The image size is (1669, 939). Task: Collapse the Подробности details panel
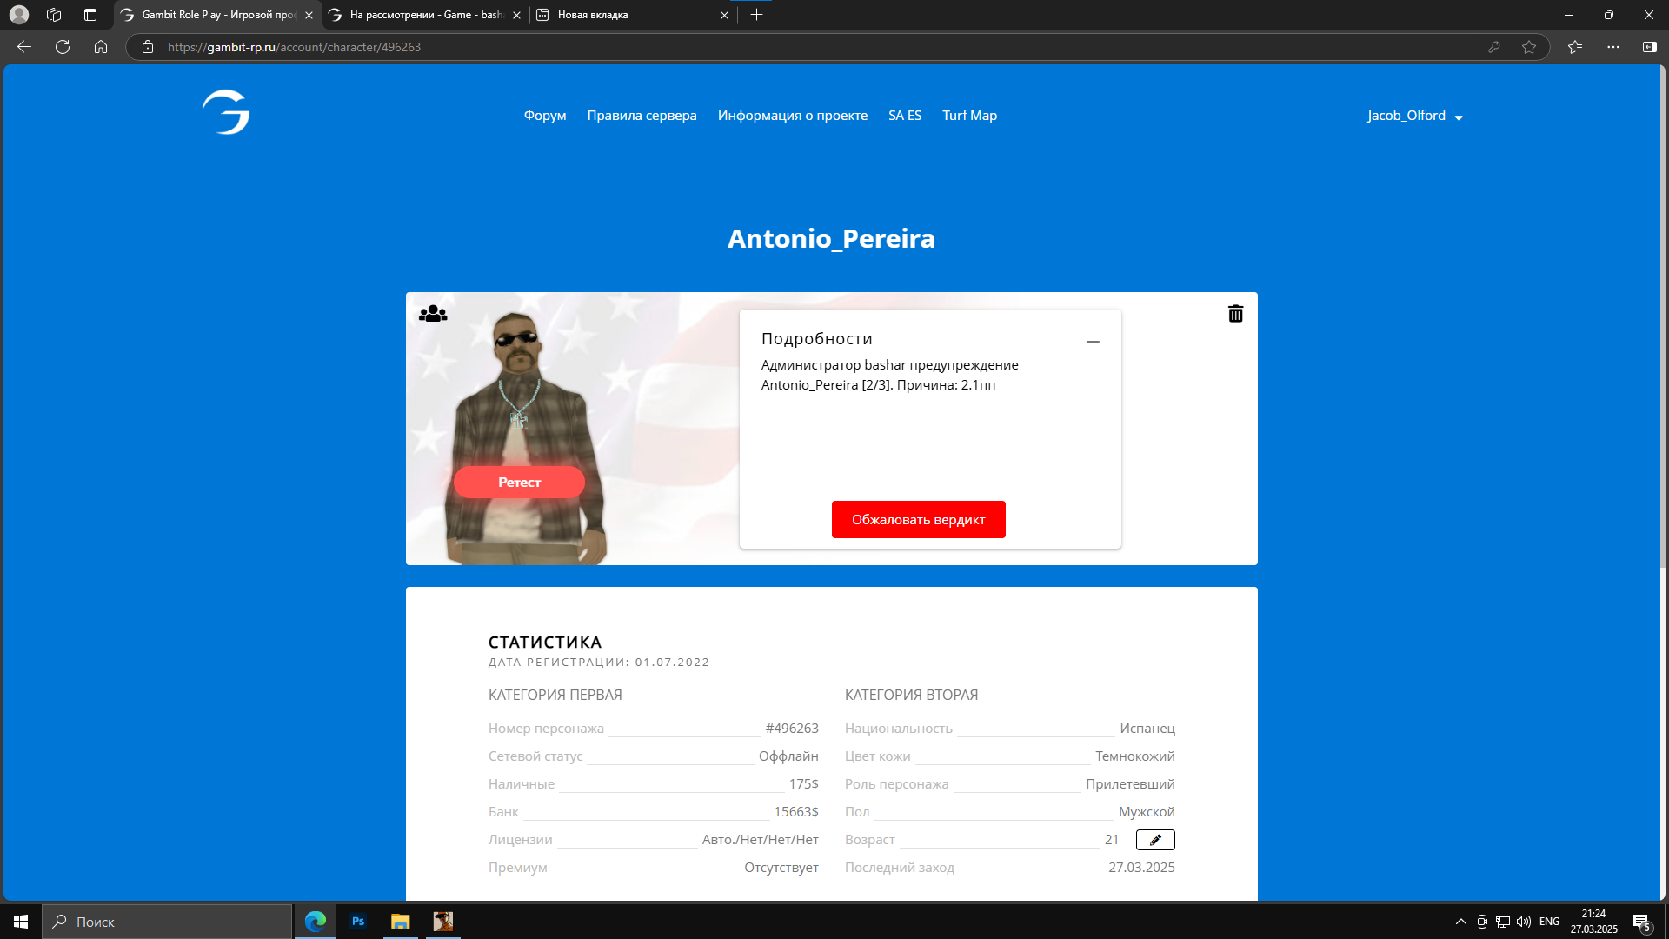[x=1093, y=342]
